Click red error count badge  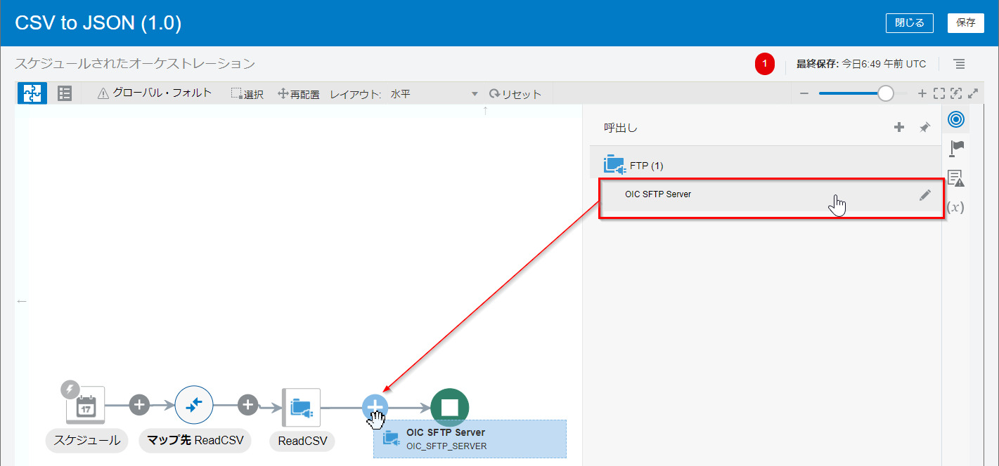click(x=765, y=64)
